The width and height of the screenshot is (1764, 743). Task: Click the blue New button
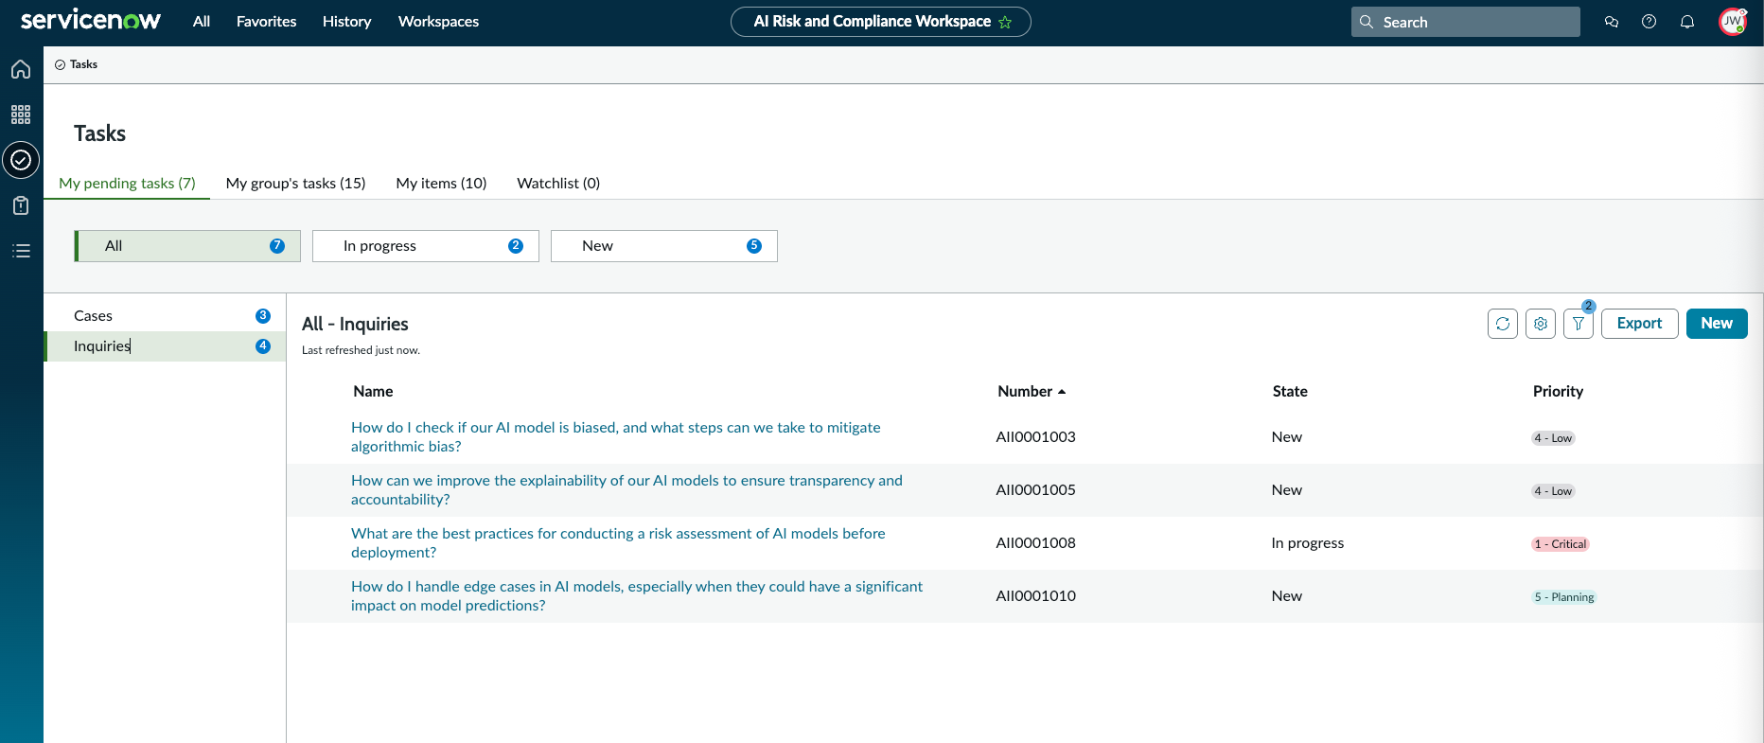point(1717,324)
